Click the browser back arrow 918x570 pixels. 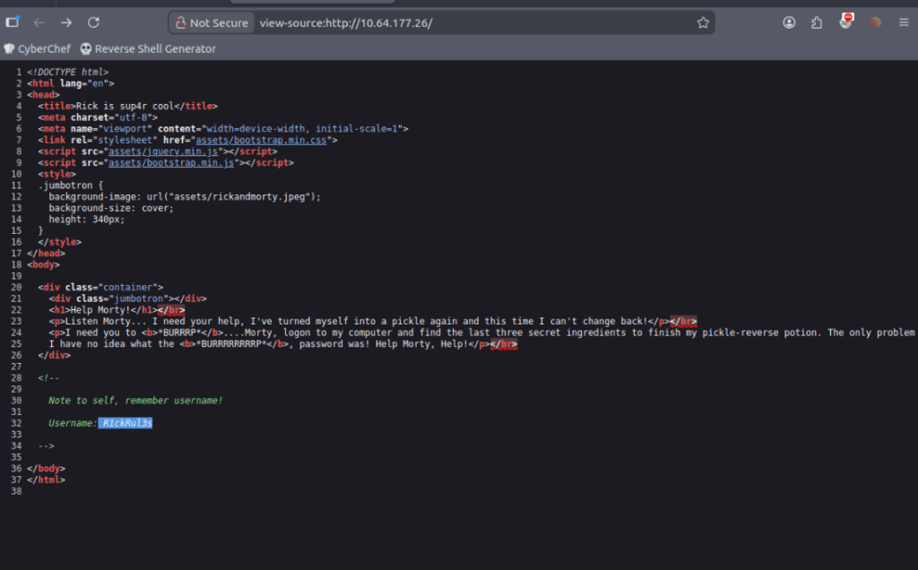(x=39, y=22)
